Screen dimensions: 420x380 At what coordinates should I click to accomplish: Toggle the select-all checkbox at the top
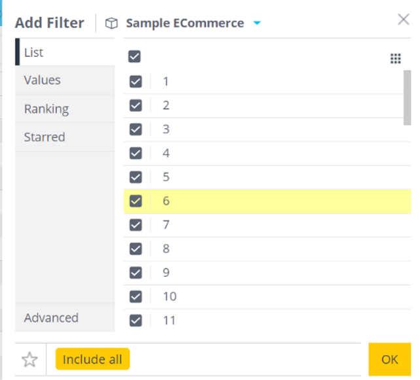(134, 56)
